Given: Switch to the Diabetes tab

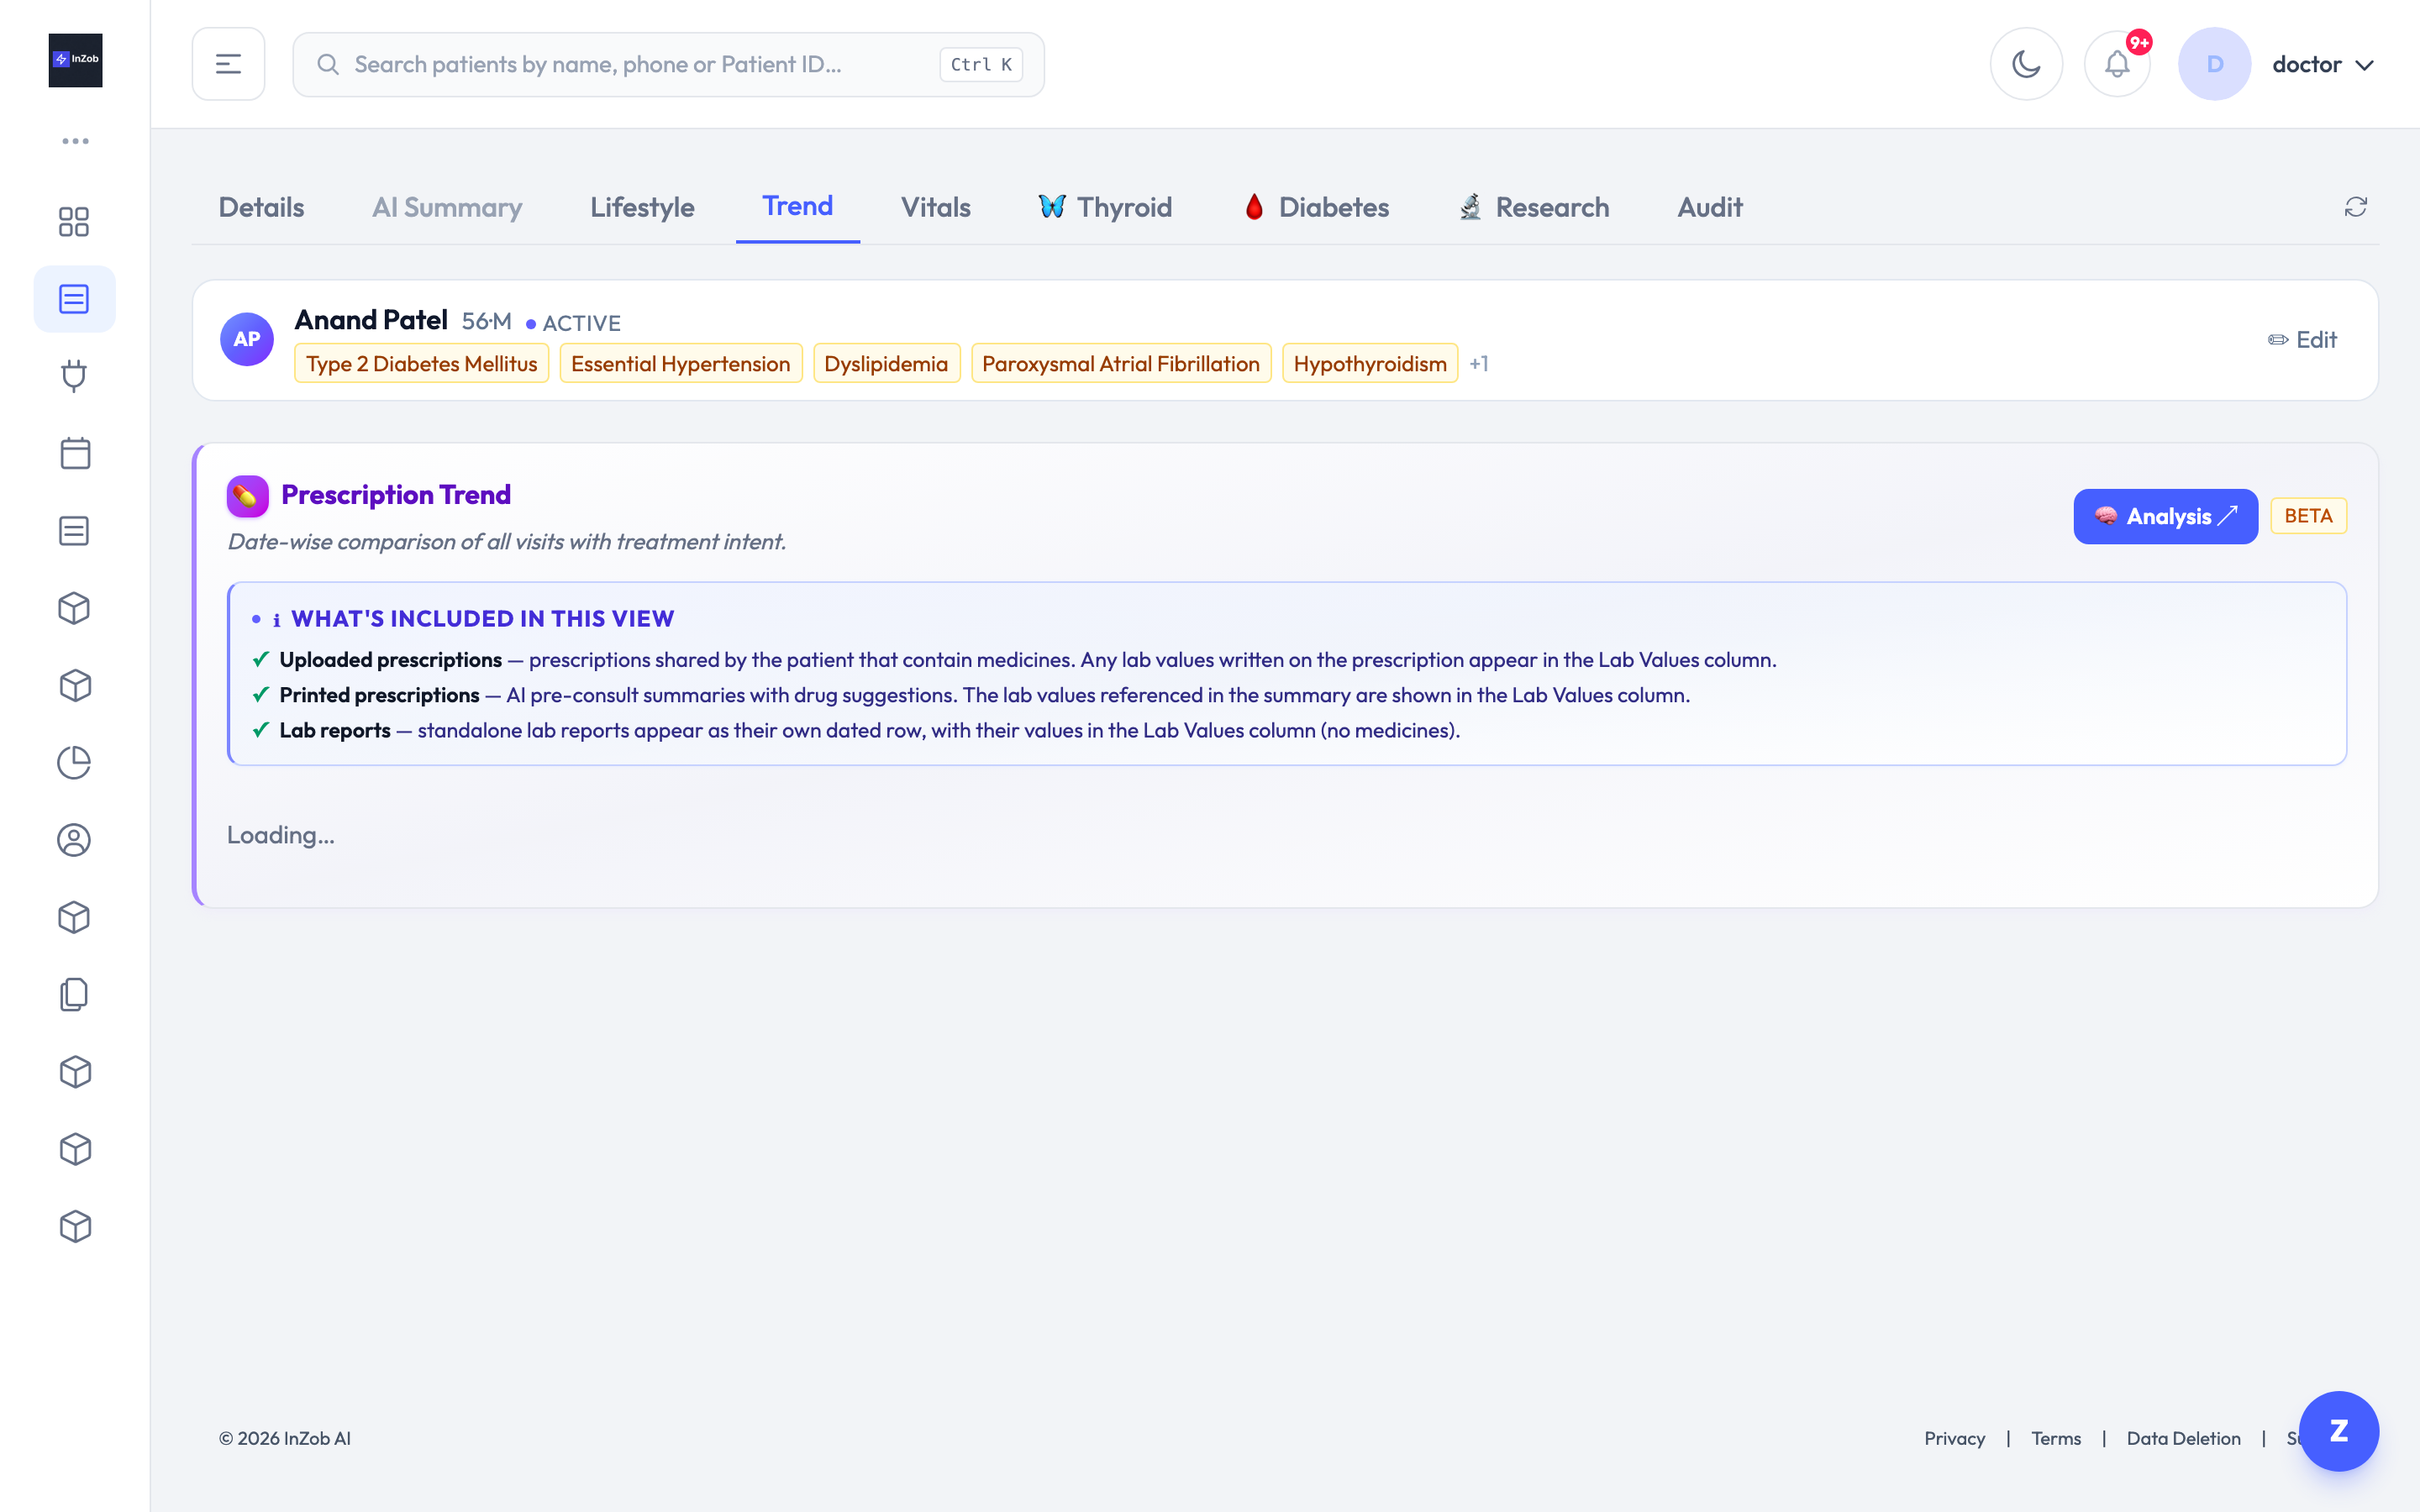Looking at the screenshot, I should [1316, 207].
